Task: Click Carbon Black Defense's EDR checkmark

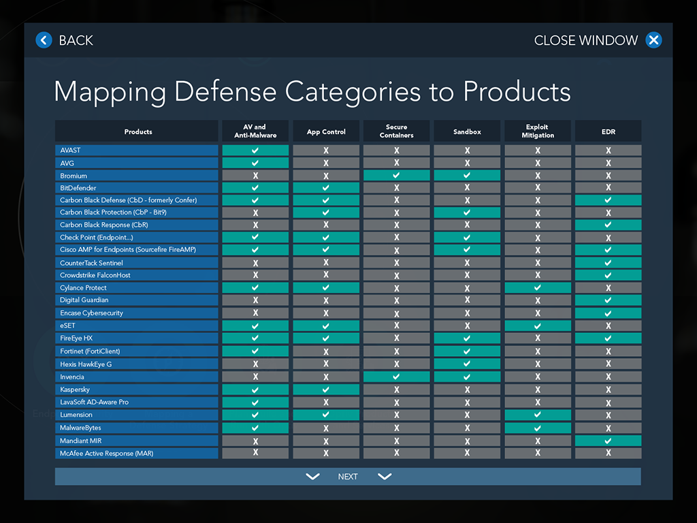Action: [x=608, y=200]
